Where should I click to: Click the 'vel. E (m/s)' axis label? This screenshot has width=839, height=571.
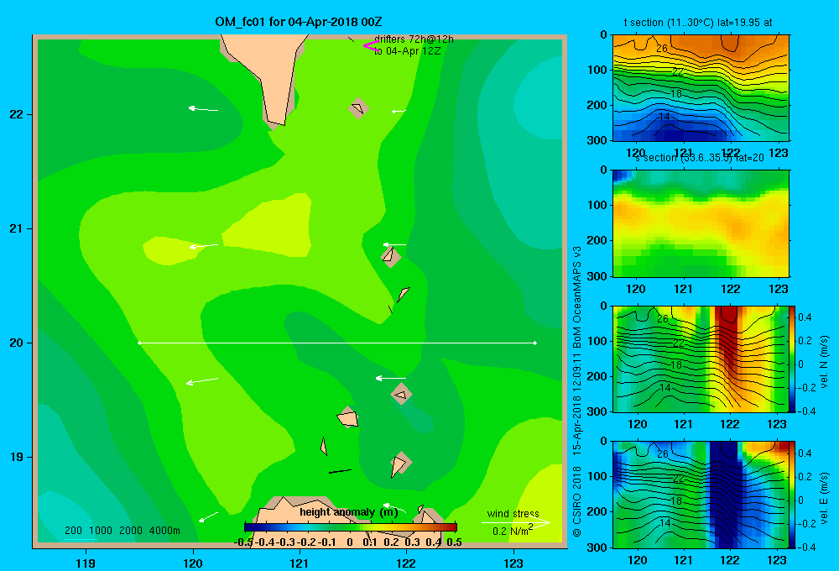[x=824, y=498]
